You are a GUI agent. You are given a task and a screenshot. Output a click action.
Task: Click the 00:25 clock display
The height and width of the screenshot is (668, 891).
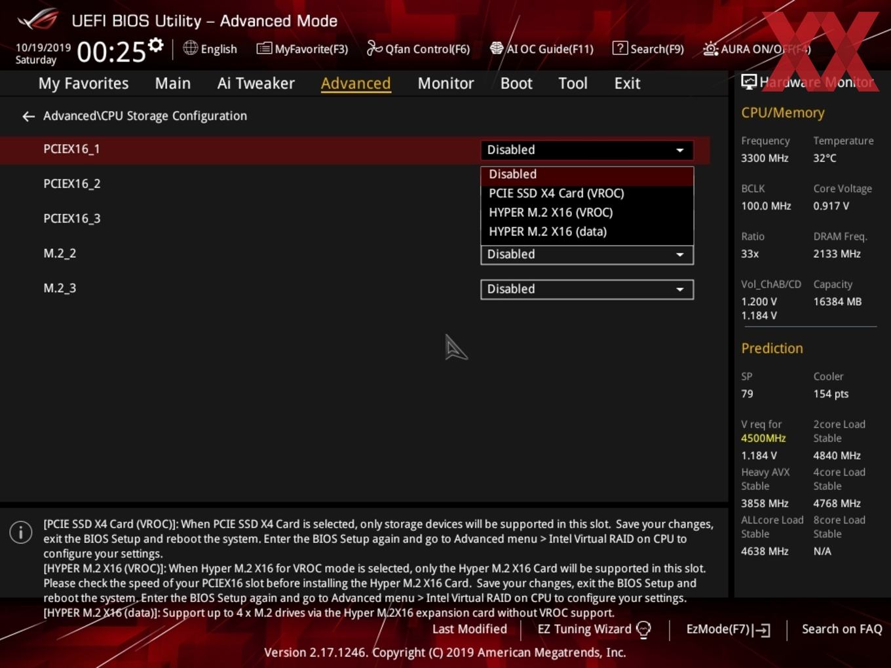(111, 52)
